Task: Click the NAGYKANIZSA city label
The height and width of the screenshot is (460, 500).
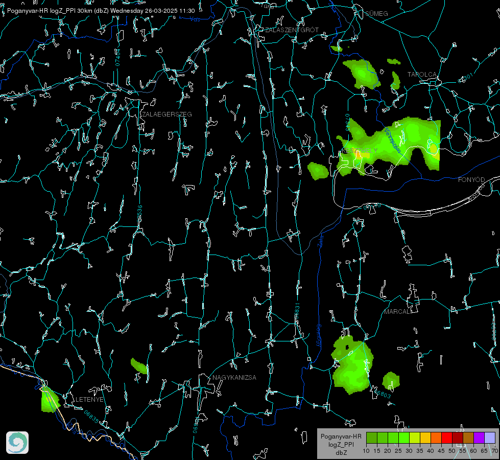Action: pyautogui.click(x=234, y=378)
